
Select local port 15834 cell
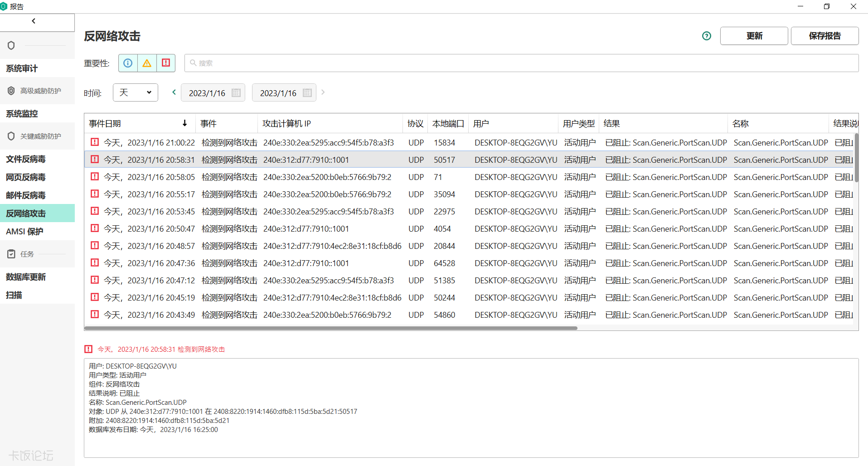click(444, 142)
